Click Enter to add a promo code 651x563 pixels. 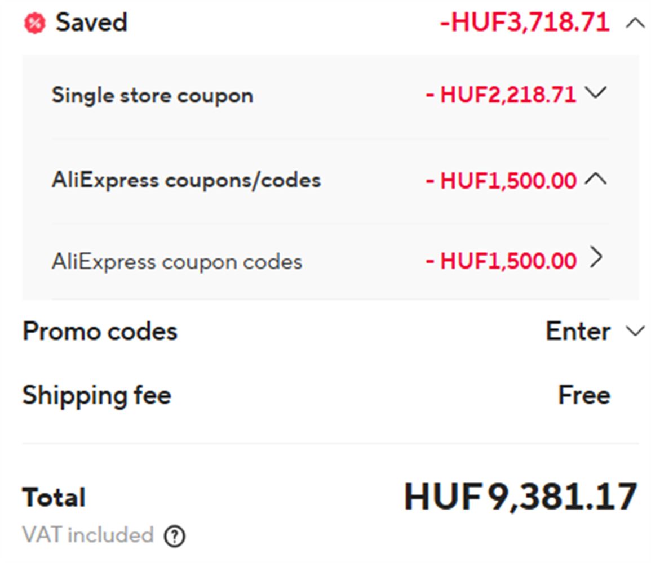point(578,332)
